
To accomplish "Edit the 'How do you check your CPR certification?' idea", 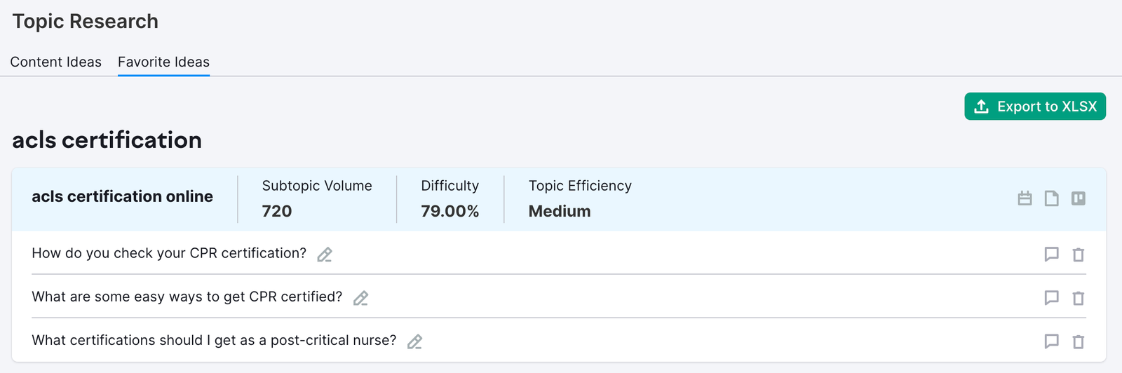I will click(x=324, y=255).
